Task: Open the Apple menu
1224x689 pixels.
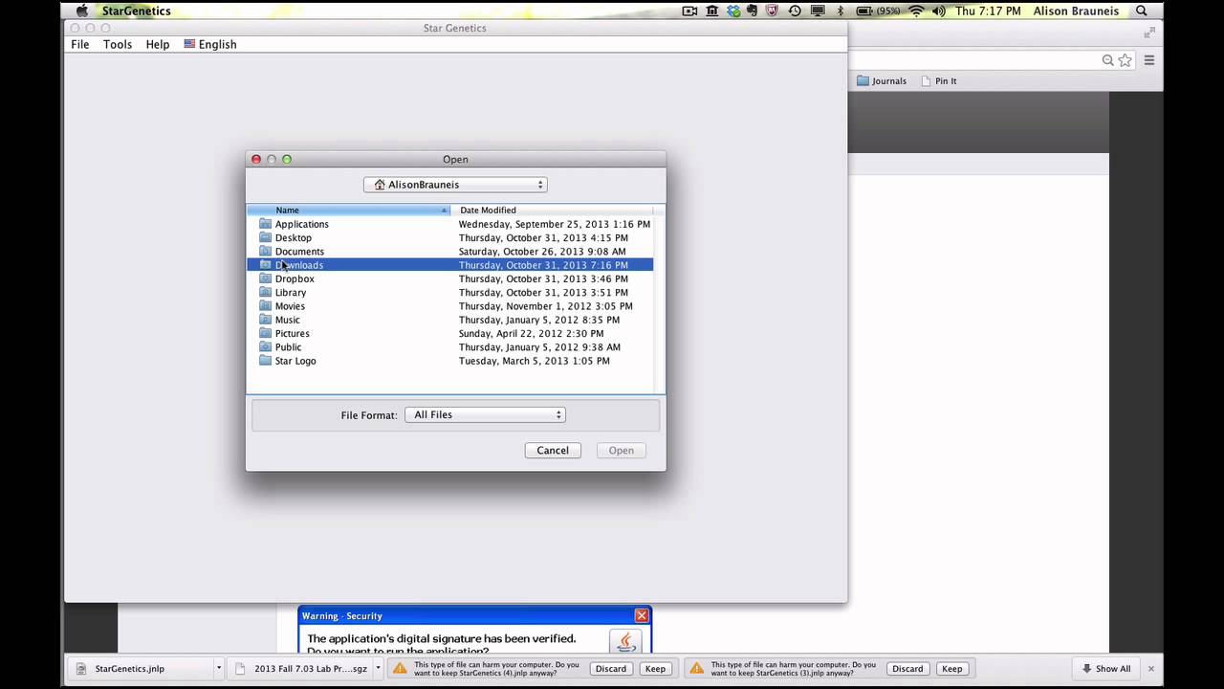Action: pos(81,11)
